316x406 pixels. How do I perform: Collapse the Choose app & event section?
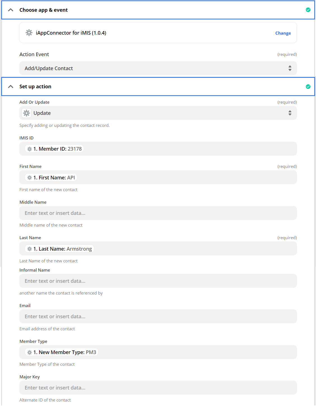point(11,10)
